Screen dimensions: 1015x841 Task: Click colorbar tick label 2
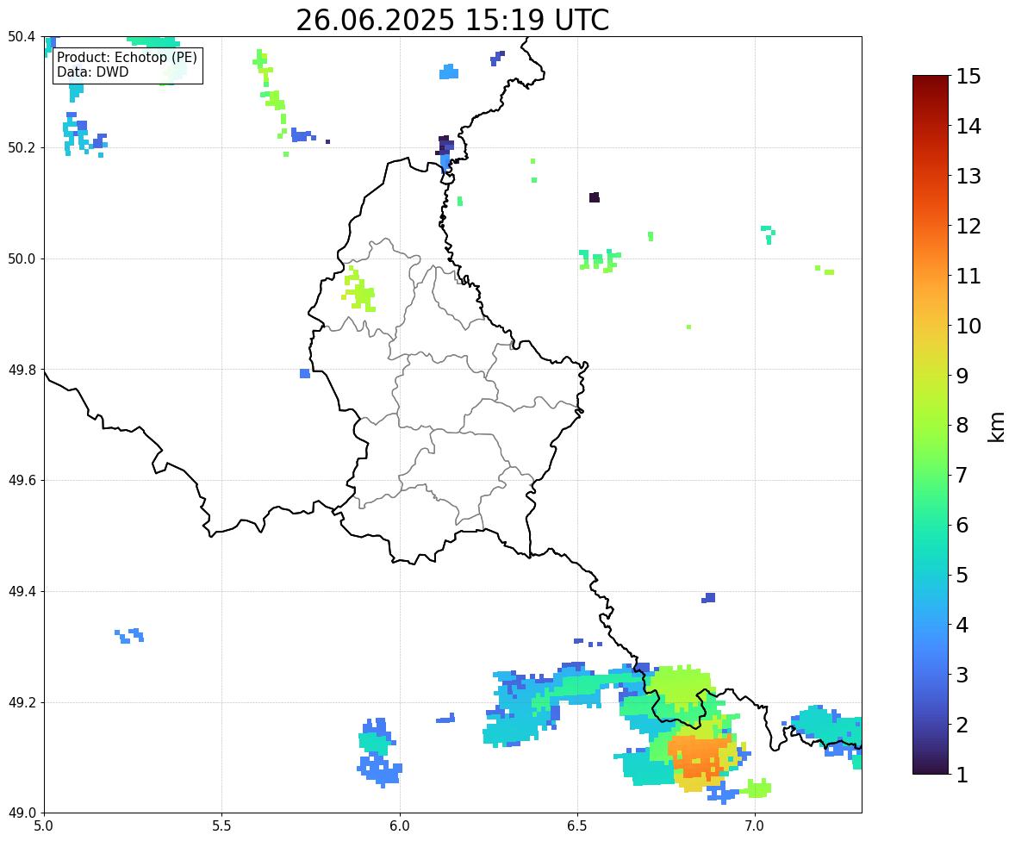962,725
